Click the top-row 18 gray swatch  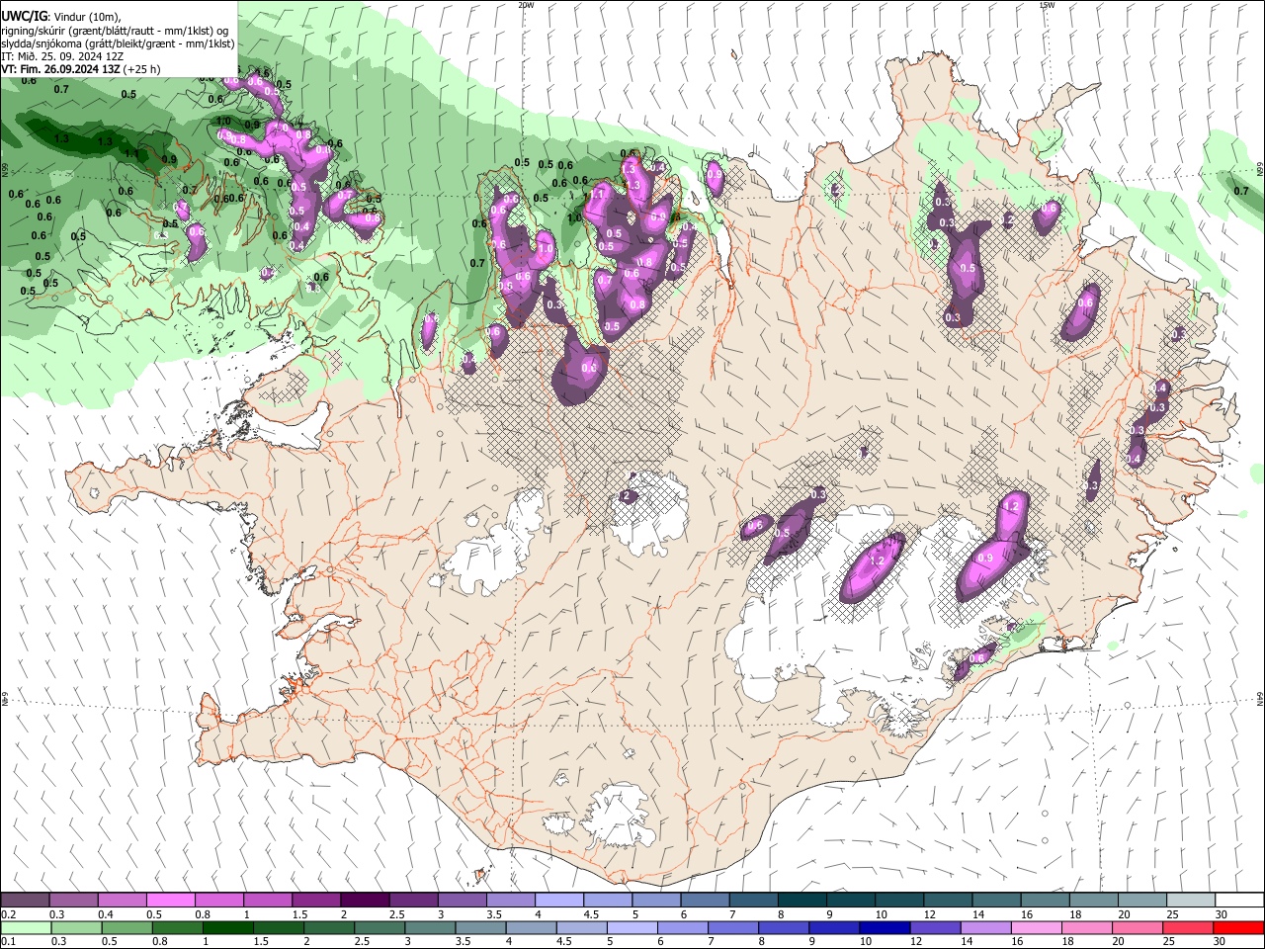[x=1092, y=901]
